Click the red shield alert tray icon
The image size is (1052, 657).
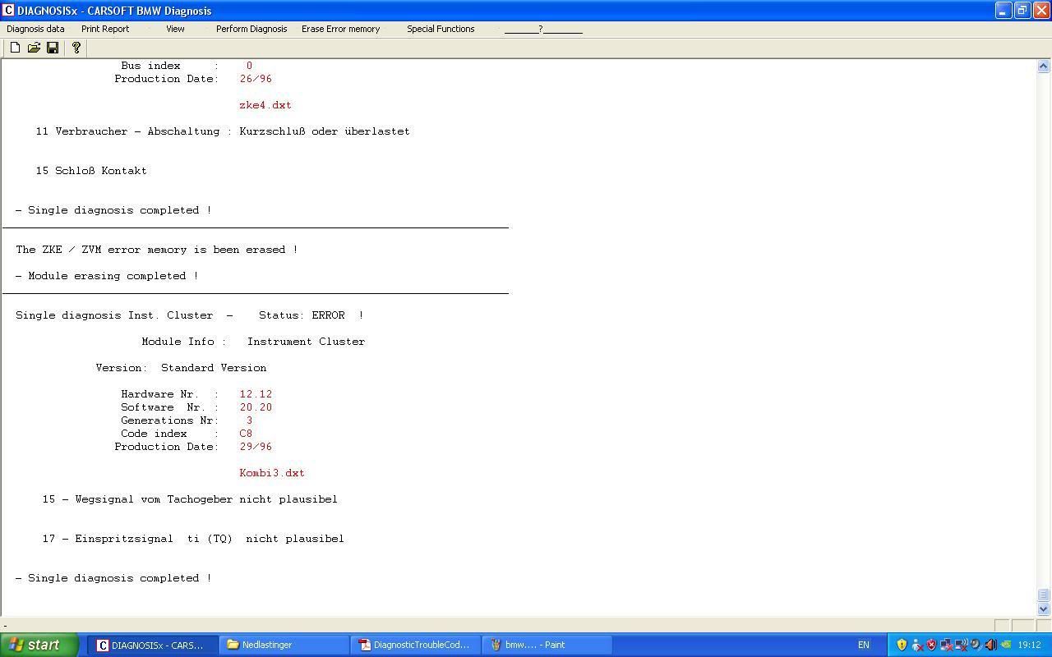(931, 645)
